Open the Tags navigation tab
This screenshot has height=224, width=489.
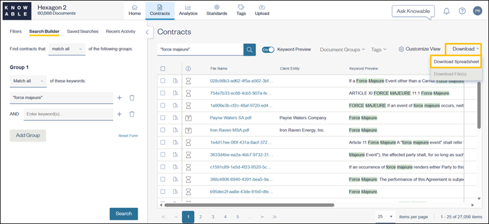pyautogui.click(x=241, y=11)
